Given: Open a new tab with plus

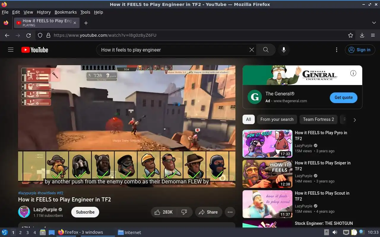Looking at the screenshot, I should (x=86, y=23).
